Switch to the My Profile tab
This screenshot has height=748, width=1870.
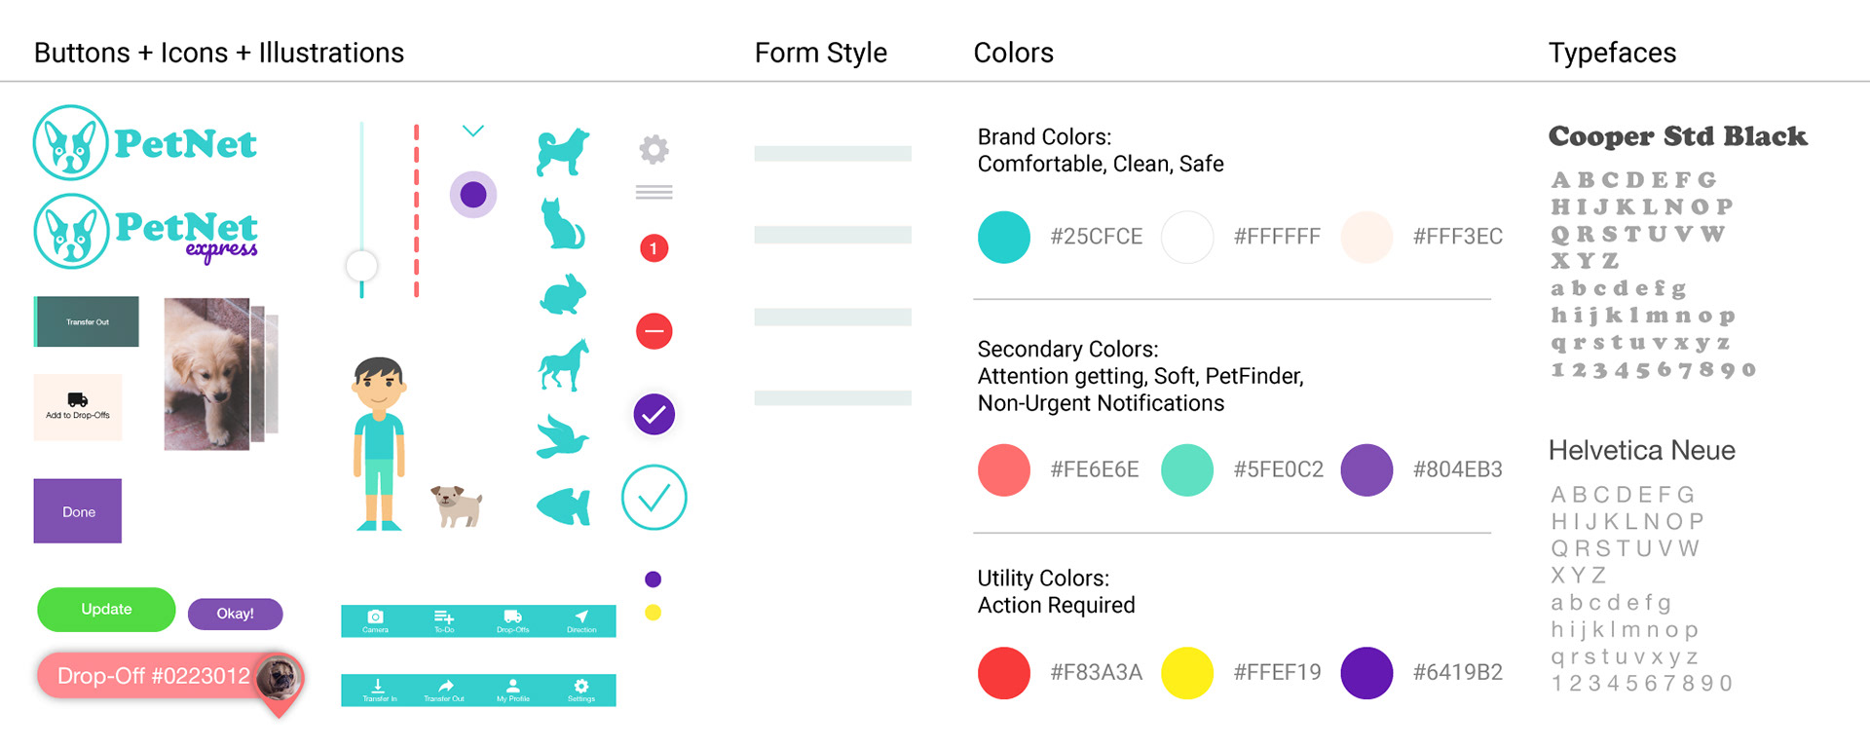tap(513, 691)
